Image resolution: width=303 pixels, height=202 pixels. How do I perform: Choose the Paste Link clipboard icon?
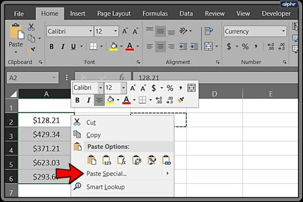tap(166, 160)
